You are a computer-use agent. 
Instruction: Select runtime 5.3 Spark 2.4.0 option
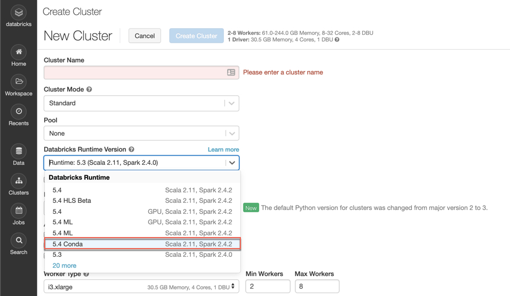click(142, 255)
